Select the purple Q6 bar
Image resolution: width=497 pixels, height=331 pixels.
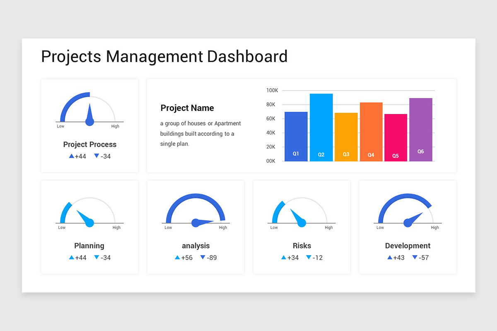[420, 130]
